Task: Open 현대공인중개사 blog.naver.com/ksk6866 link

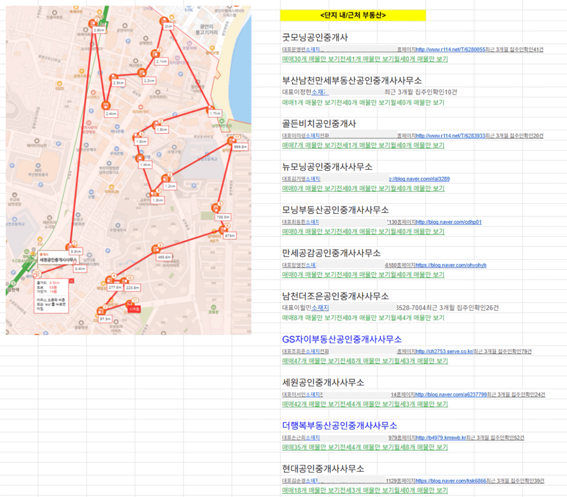Action: tap(451, 481)
